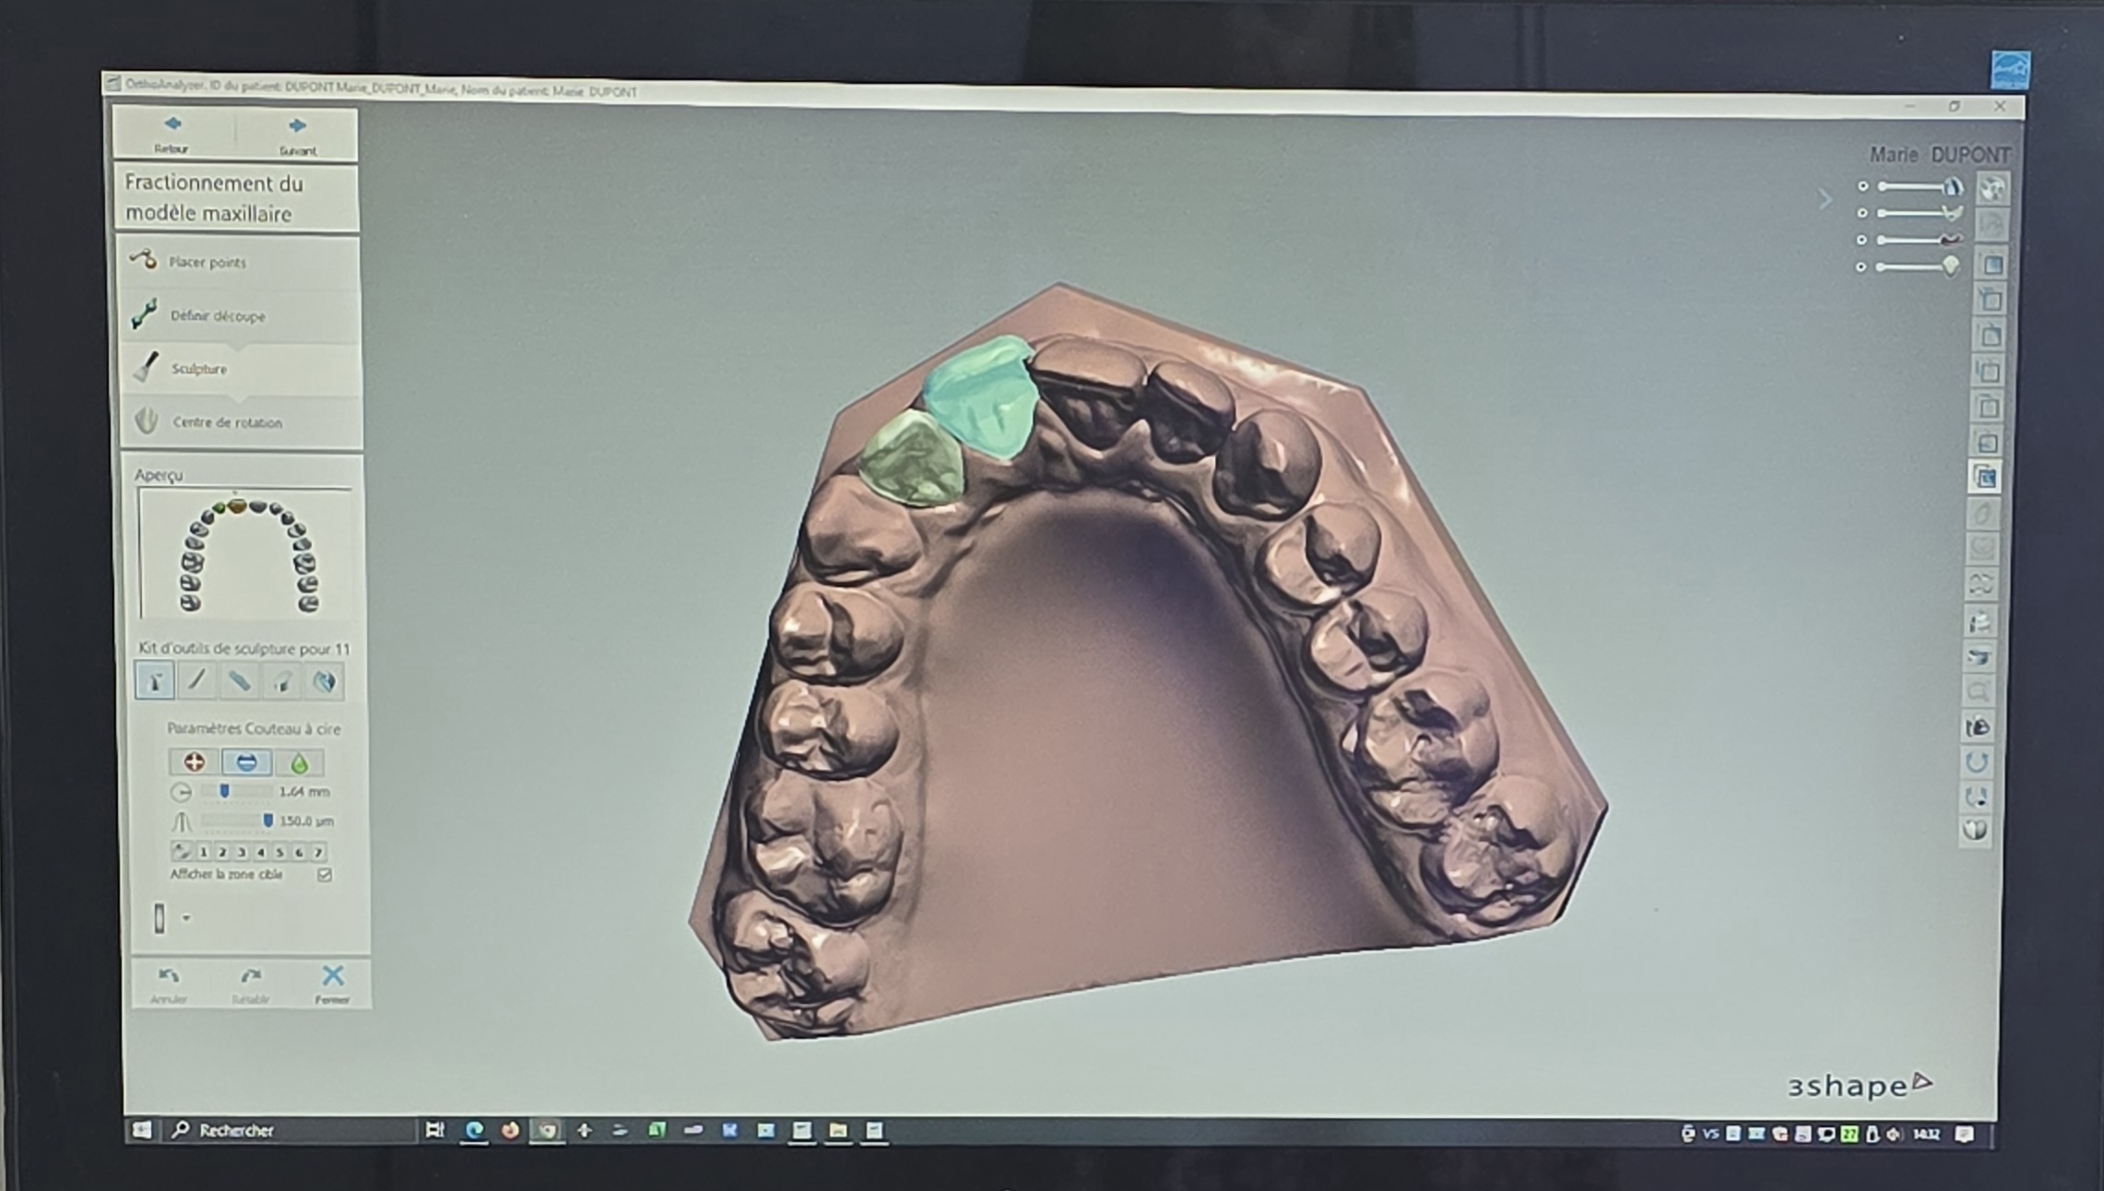Choose wax knife preset 2
The width and height of the screenshot is (2104, 1191).
pos(222,853)
